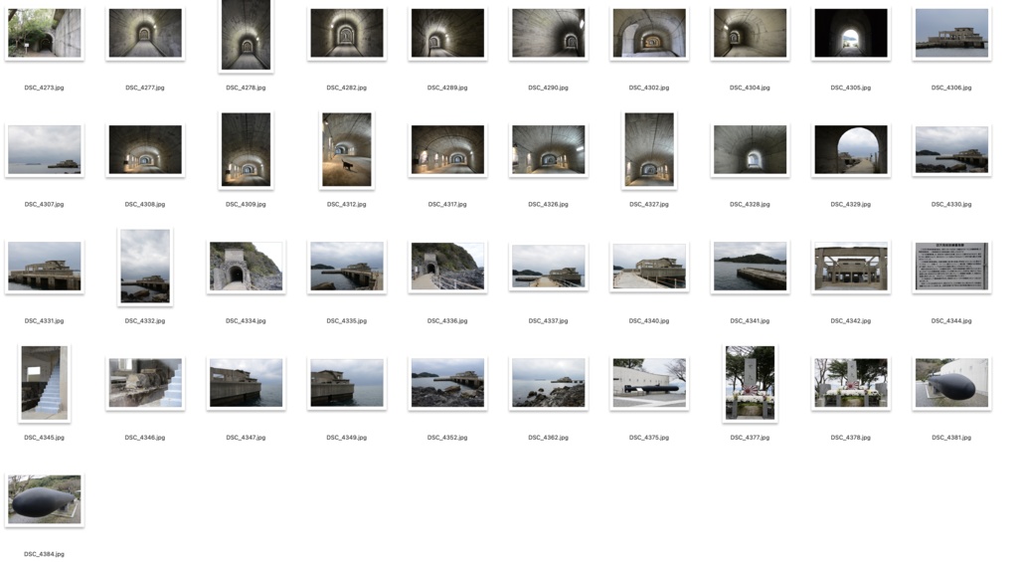Click the file name DSC_4328.jpg
The image size is (1018, 562).
point(750,204)
